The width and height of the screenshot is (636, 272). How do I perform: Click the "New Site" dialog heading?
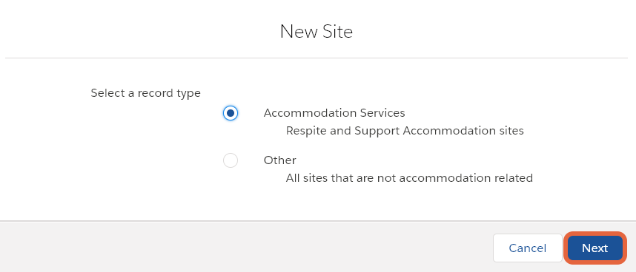pyautogui.click(x=317, y=32)
